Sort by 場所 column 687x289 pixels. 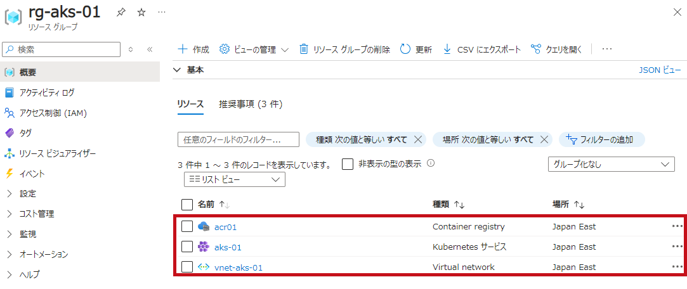pos(569,205)
